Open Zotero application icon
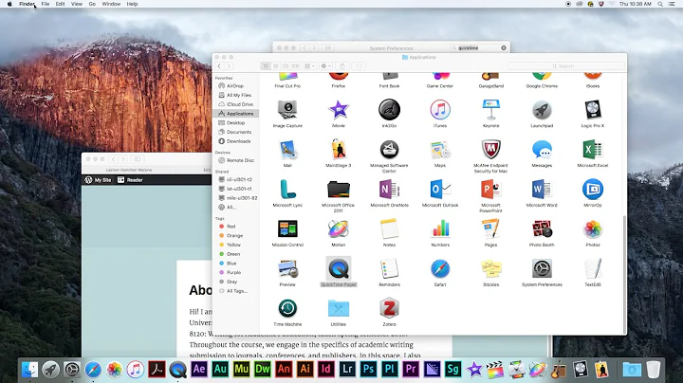 click(389, 308)
